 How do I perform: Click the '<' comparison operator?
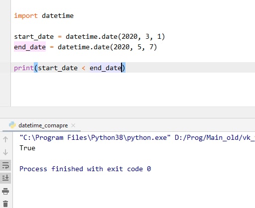(84, 68)
